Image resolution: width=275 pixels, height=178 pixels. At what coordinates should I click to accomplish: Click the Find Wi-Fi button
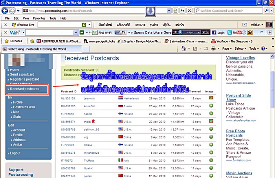pyautogui.click(x=102, y=32)
